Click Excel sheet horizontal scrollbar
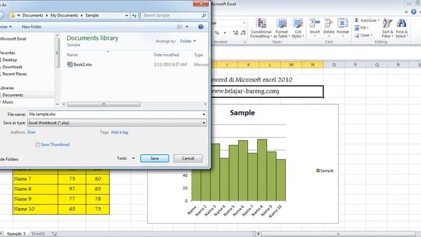Image resolution: width=421 pixels, height=237 pixels. click(338, 234)
